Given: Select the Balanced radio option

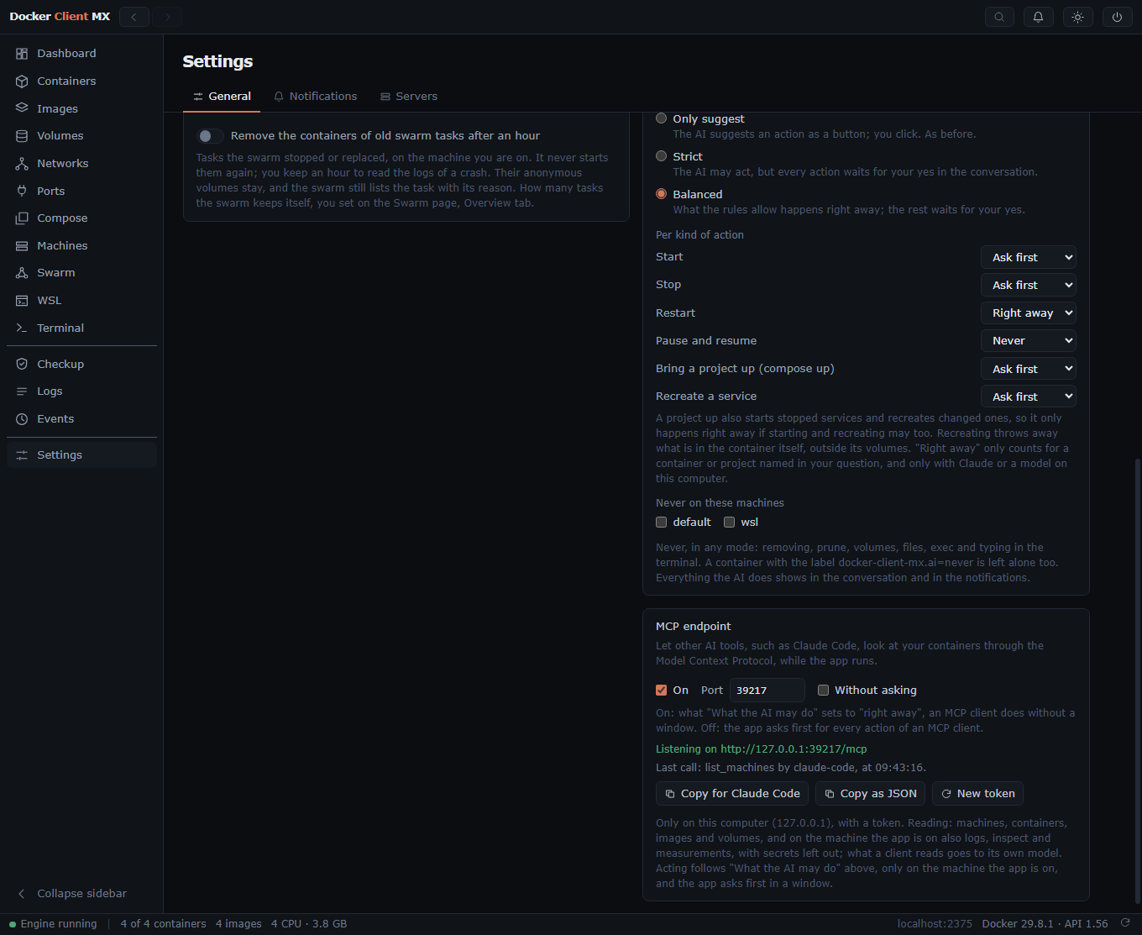Looking at the screenshot, I should pyautogui.click(x=662, y=194).
